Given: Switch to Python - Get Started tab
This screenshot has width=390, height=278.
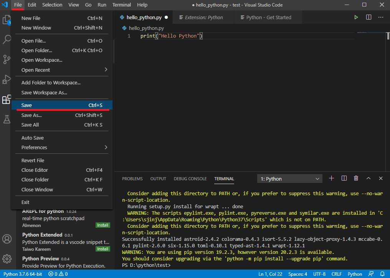Looking at the screenshot, I should pos(268,17).
